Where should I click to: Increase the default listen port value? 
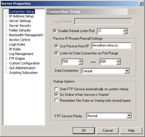(125, 30)
